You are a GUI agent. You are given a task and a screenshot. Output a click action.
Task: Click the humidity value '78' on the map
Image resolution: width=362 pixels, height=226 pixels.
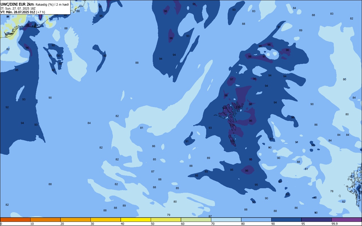[x=332, y=191]
